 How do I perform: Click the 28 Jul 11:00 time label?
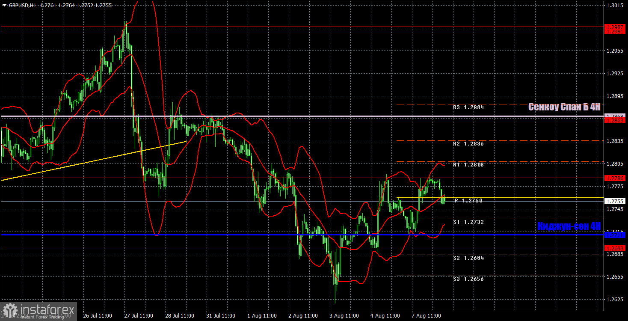click(x=179, y=316)
